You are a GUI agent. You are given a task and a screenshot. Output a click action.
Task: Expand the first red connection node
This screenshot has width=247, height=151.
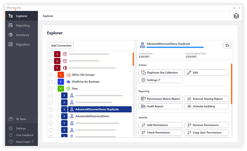[57, 54]
